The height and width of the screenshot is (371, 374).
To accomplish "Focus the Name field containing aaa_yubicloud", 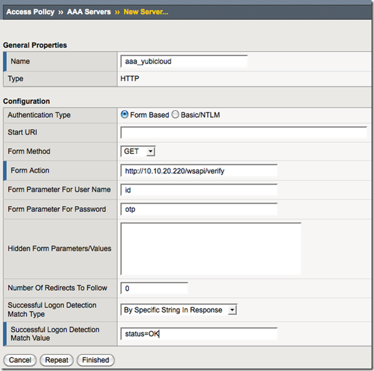I will pyautogui.click(x=184, y=62).
